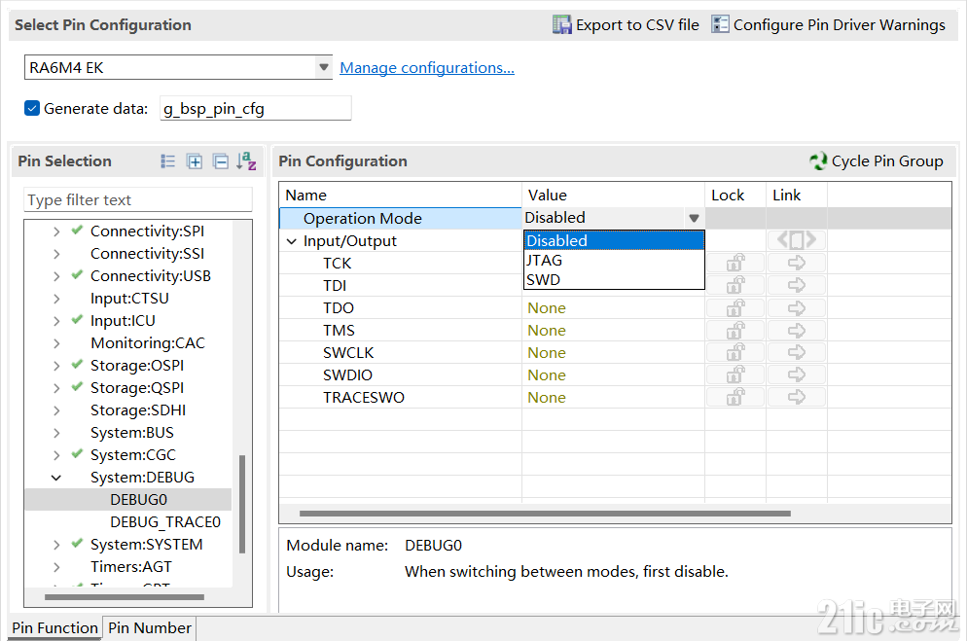Click the link arrow for TDI row
967x641 pixels.
pyautogui.click(x=796, y=285)
